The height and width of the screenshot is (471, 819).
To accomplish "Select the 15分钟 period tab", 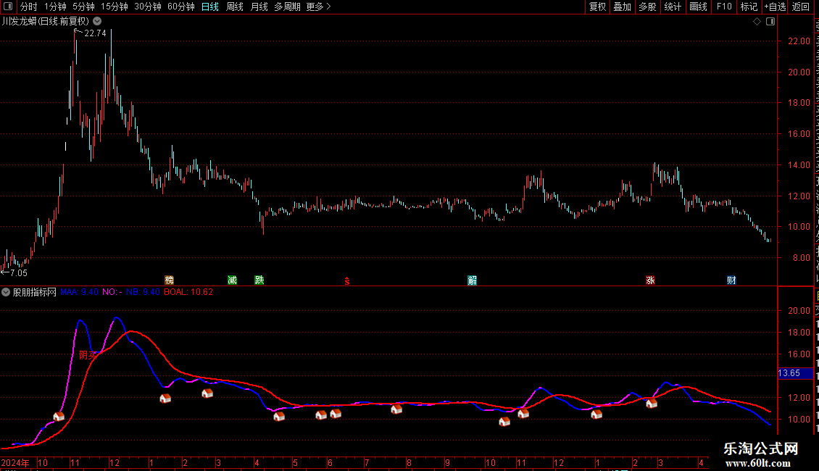I will pyautogui.click(x=115, y=7).
